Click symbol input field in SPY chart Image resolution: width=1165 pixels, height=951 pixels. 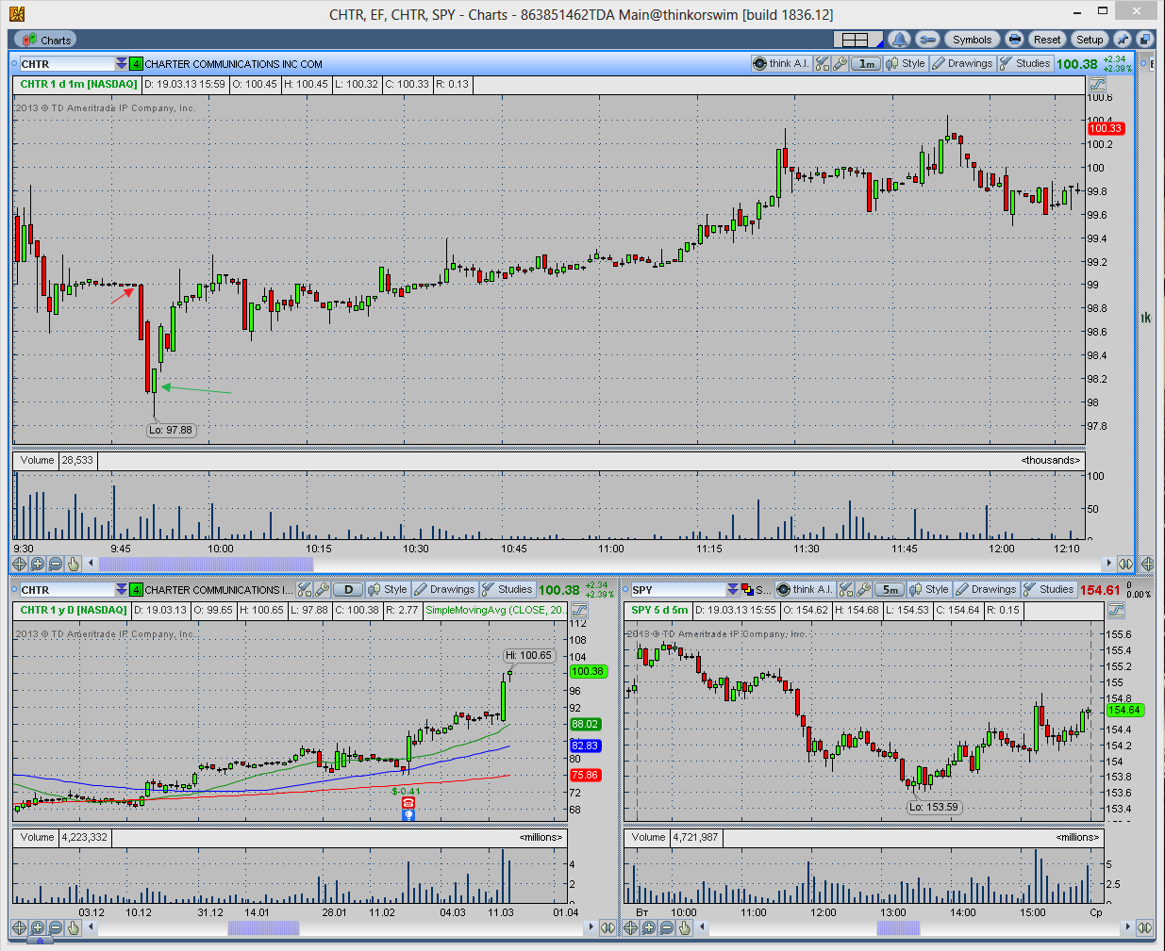(x=677, y=590)
